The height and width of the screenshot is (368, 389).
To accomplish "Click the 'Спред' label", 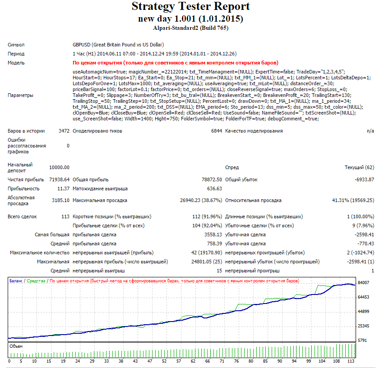I will click(x=232, y=168).
